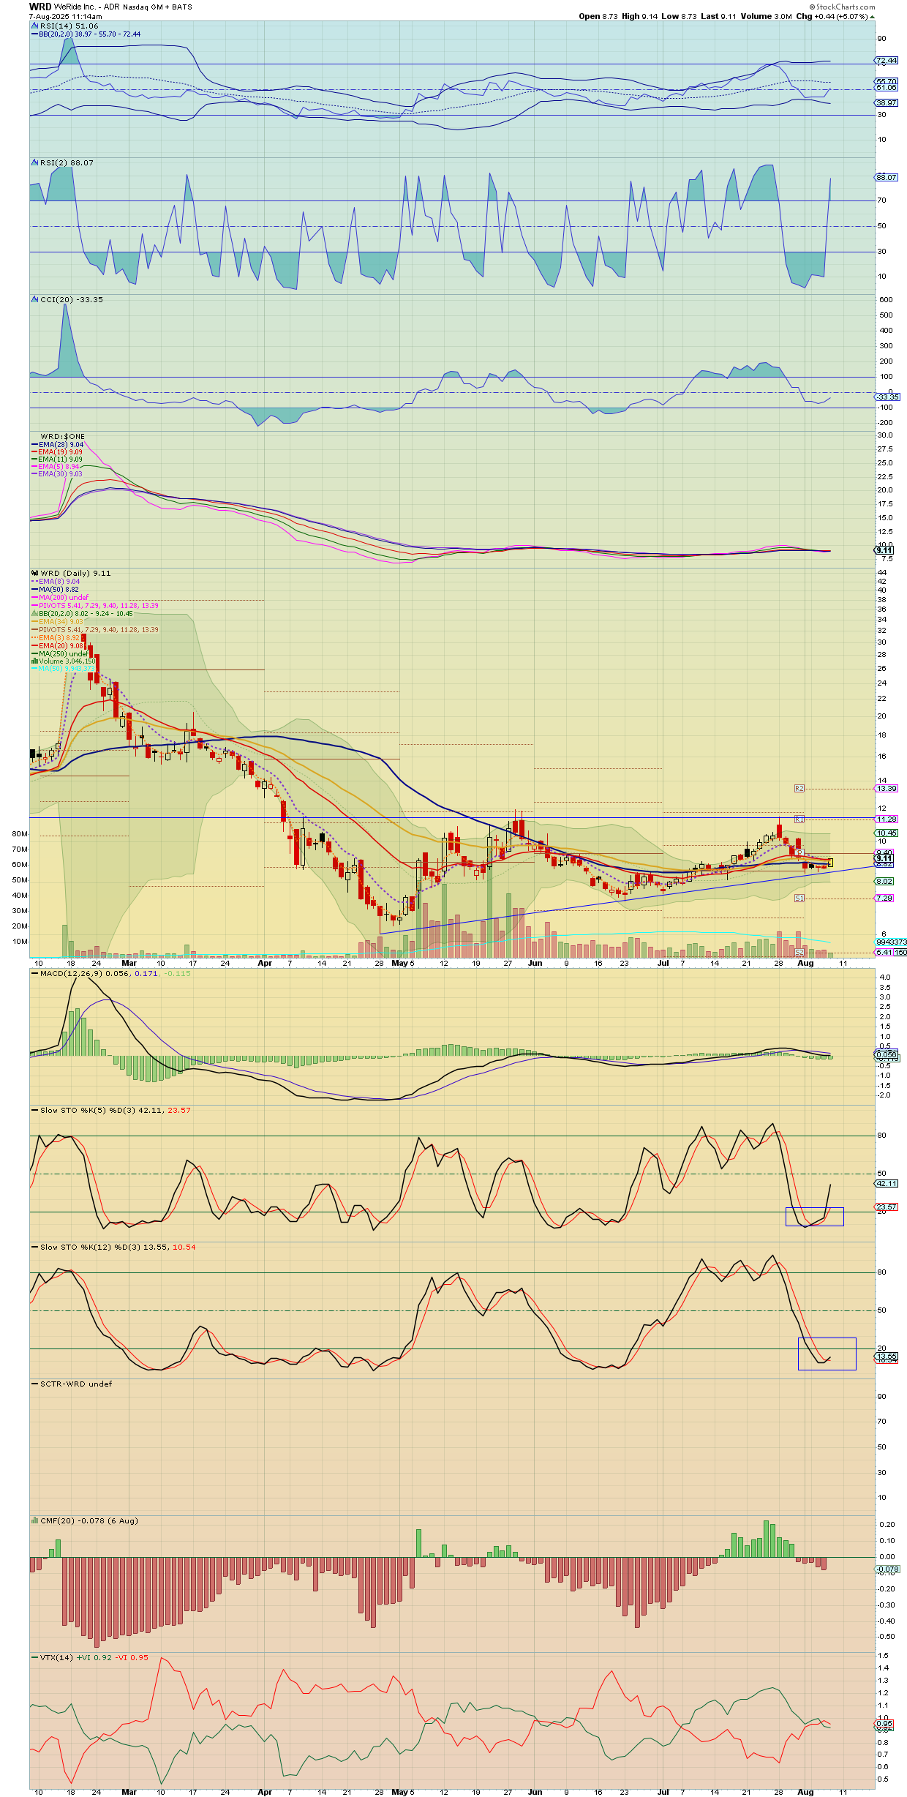Image resolution: width=907 pixels, height=1797 pixels.
Task: Click the S2 pivot marker near volume bars
Action: click(x=799, y=952)
